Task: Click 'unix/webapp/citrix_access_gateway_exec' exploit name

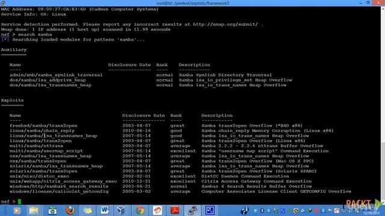Action: click(x=63, y=181)
